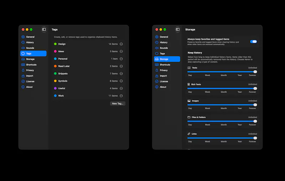Click the Links keep-history slider handle
Image resolution: width=285 pixels, height=181 pixels.
pyautogui.click(x=255, y=138)
